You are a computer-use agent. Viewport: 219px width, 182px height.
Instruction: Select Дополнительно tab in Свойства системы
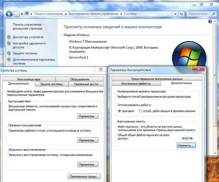click(18, 84)
